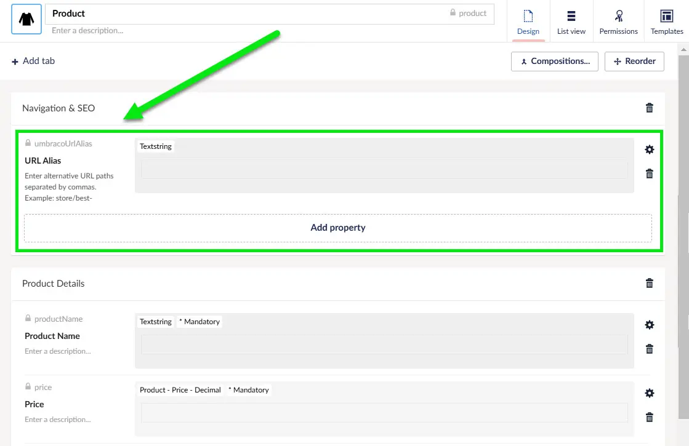
Task: Open settings gear for Product Name property
Action: [649, 325]
